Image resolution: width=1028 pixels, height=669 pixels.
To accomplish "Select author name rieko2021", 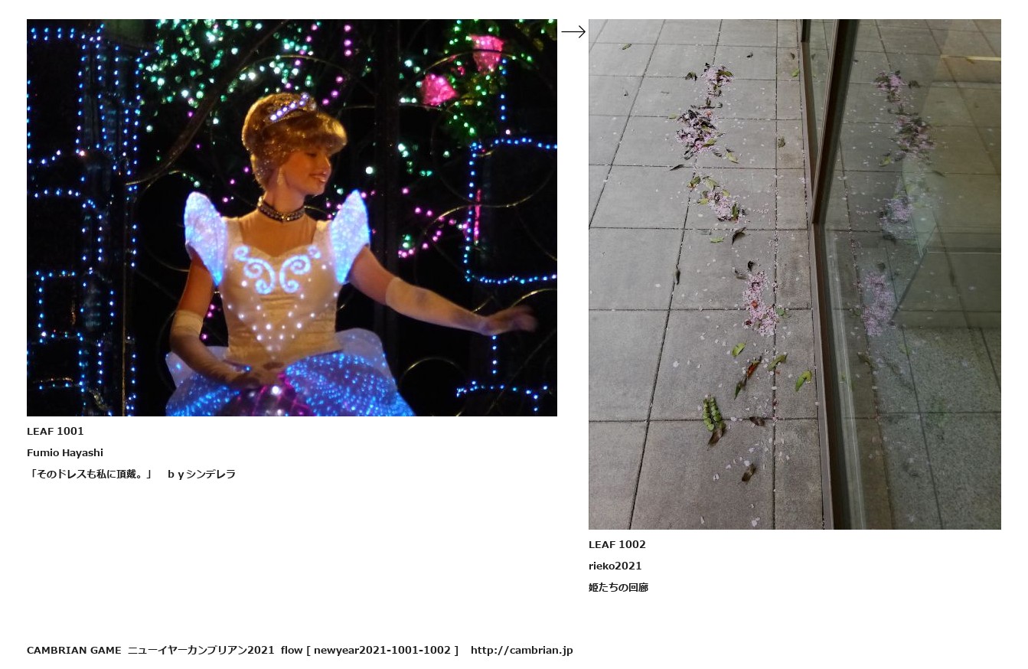I will click(x=615, y=566).
